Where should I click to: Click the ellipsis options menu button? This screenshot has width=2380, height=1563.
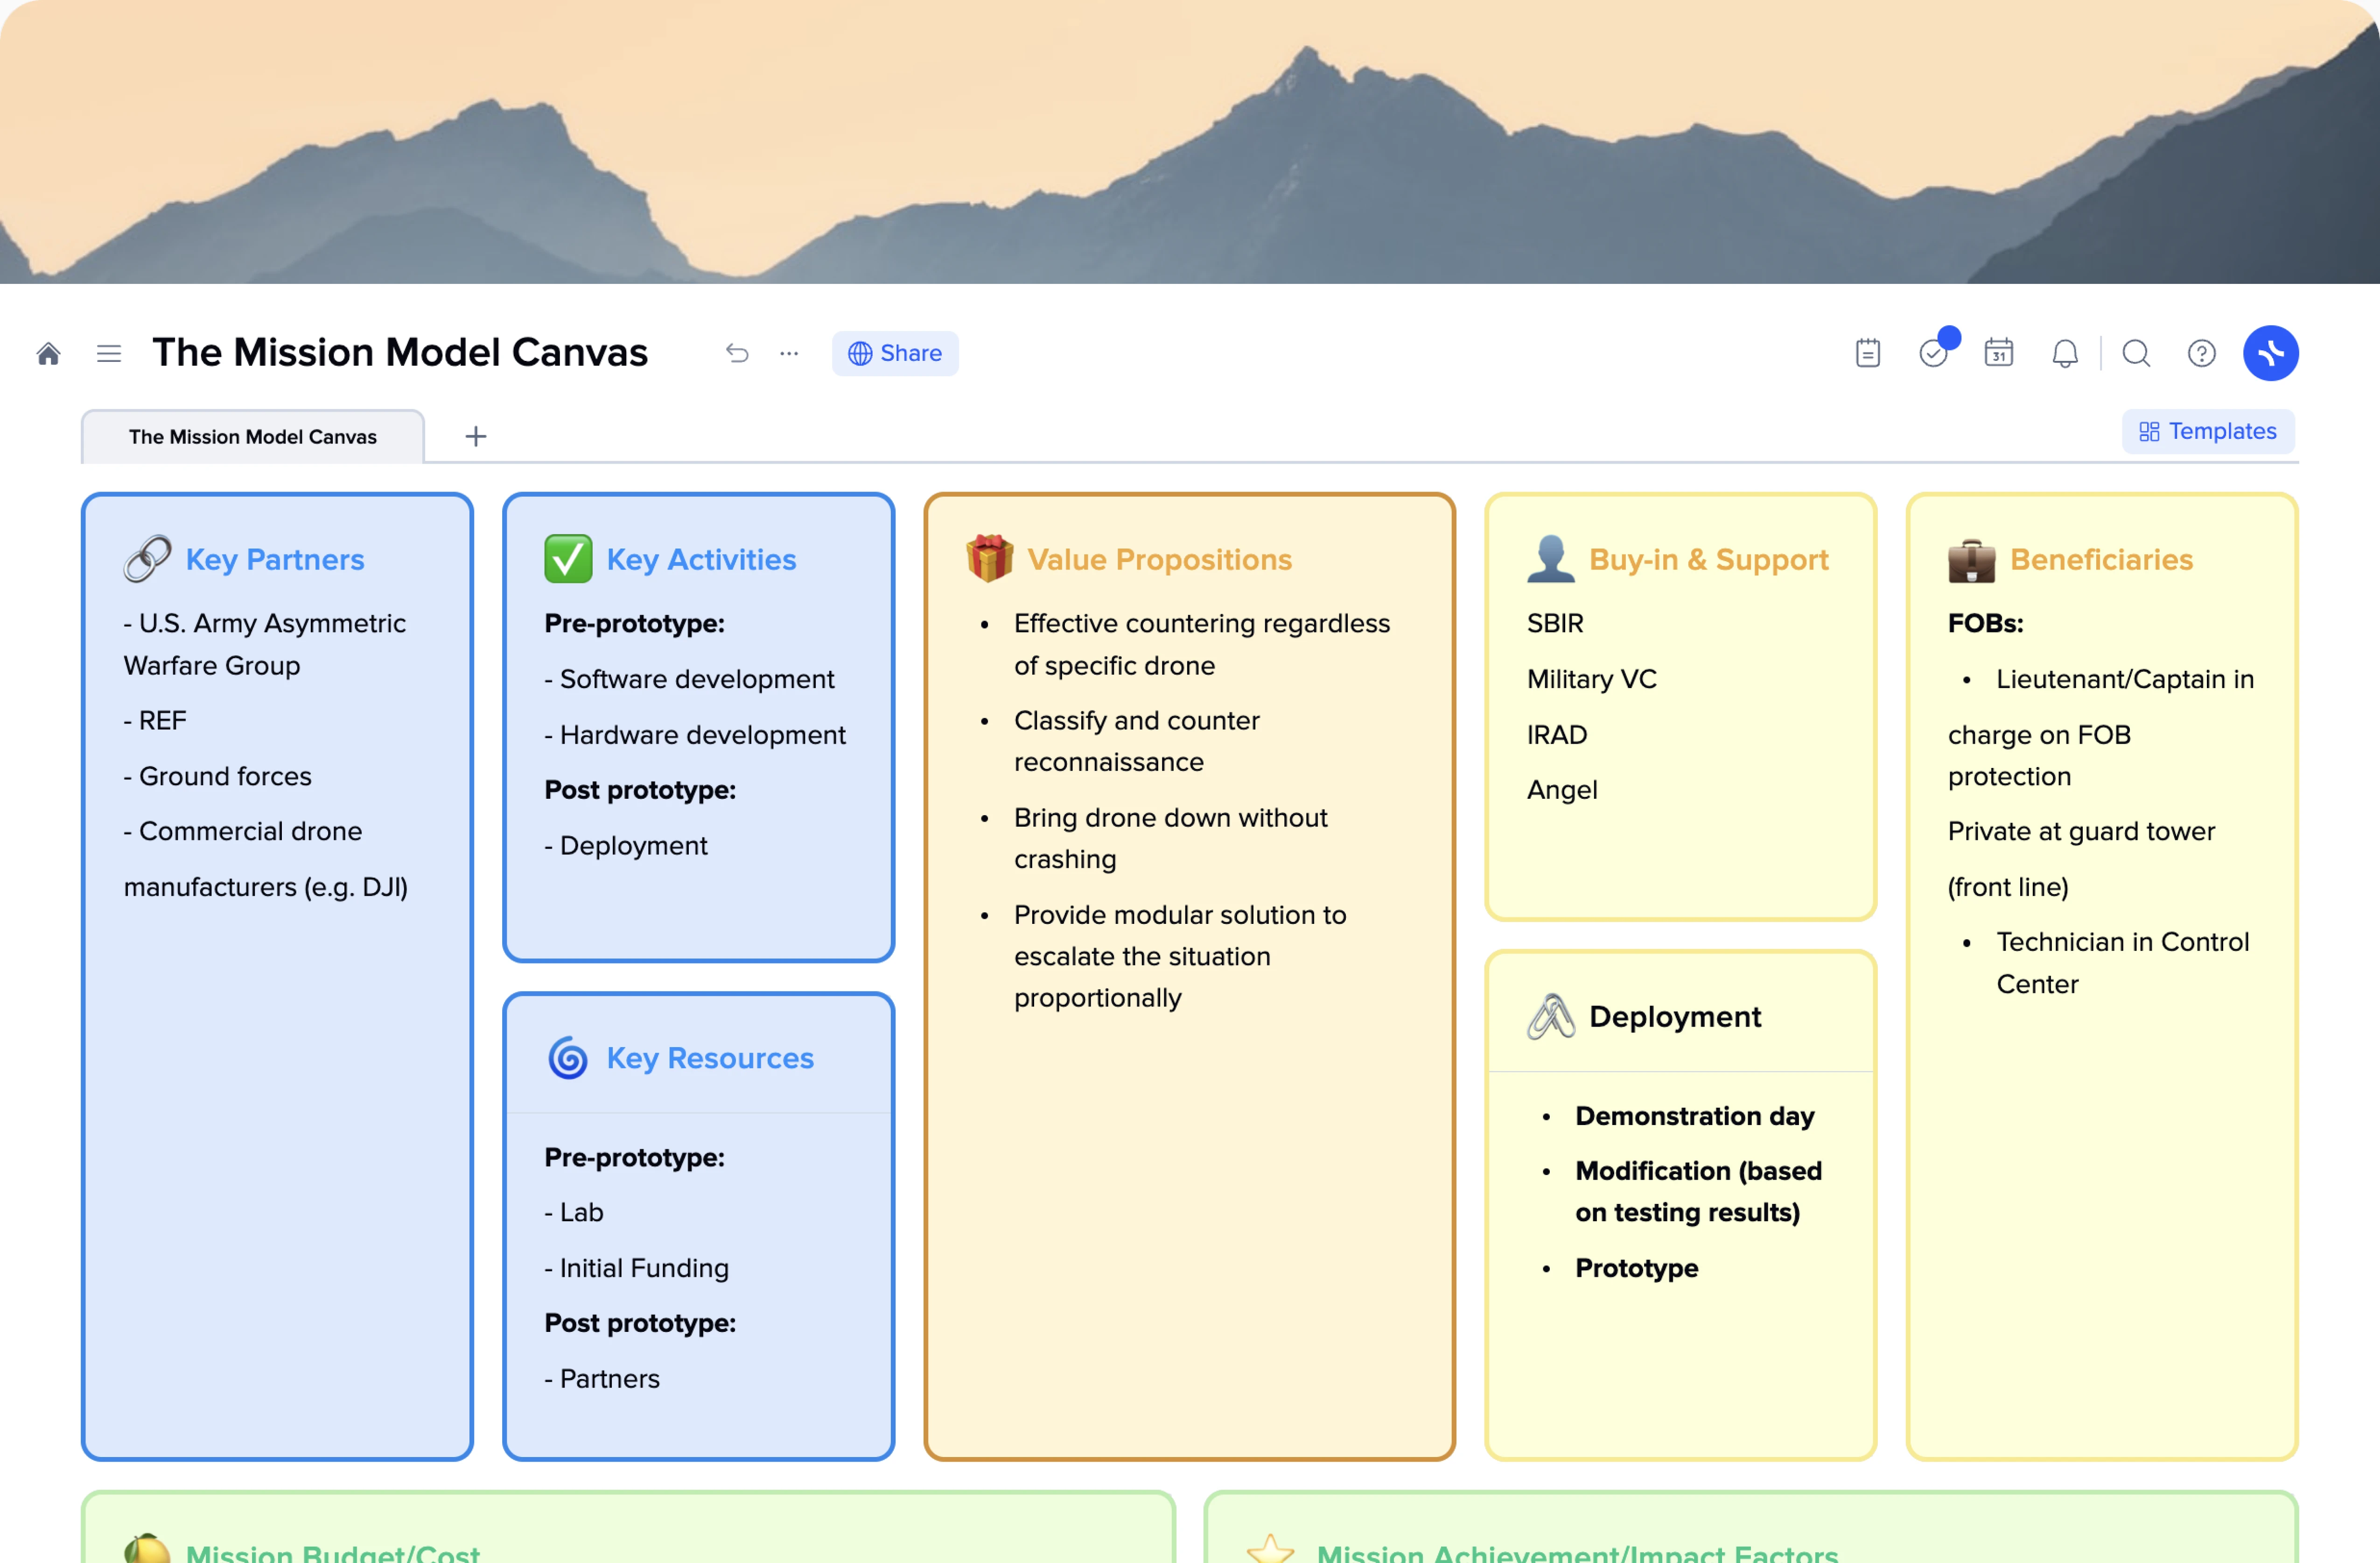(x=788, y=352)
